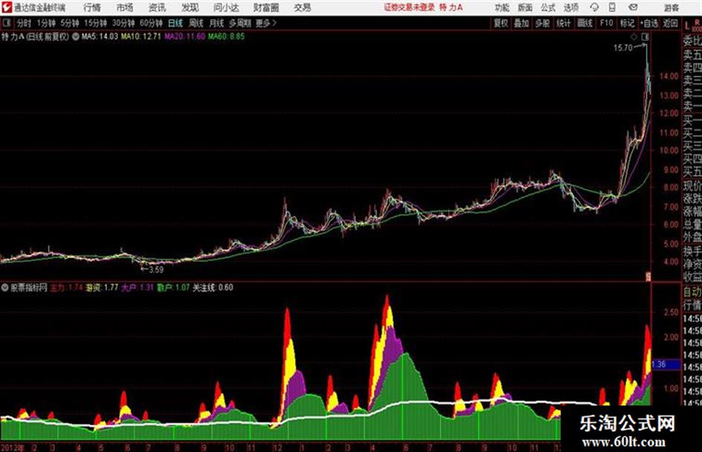This screenshot has width=702, height=452.
Task: Select the 日线 period tab
Action: (x=175, y=23)
